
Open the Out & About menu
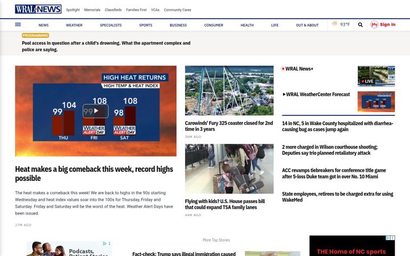pos(307,26)
